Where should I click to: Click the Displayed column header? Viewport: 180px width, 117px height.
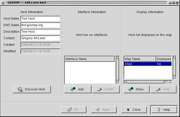pos(164,59)
